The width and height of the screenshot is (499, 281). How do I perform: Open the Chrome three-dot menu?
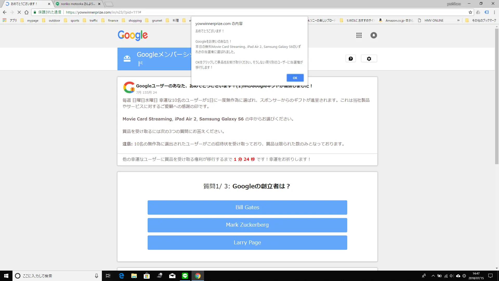(494, 12)
